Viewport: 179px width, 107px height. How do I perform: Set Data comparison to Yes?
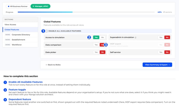[96, 45]
